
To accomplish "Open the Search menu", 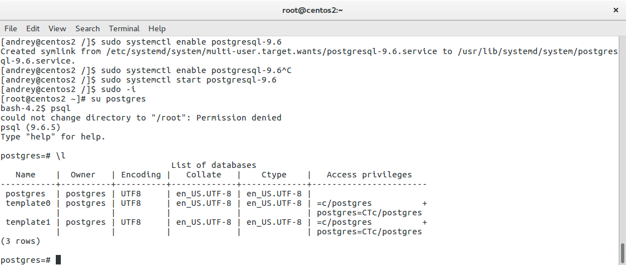I will tap(88, 28).
